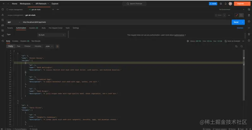
Task: Focus the Search Postman field
Action: click(135, 3)
